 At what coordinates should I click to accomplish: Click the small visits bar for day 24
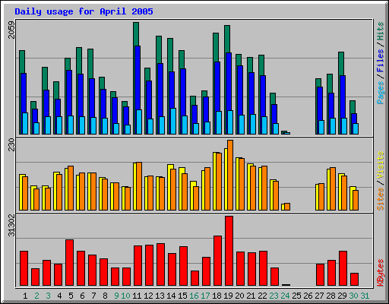click(x=287, y=207)
